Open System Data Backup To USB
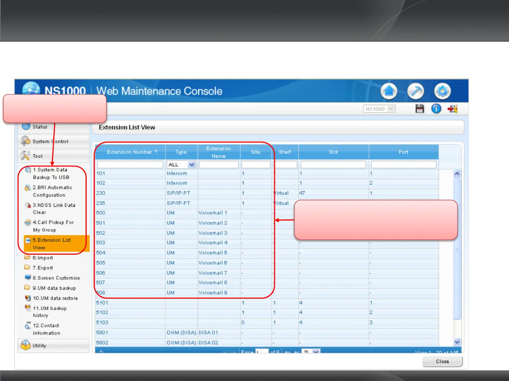This screenshot has width=509, height=381. coord(51,174)
